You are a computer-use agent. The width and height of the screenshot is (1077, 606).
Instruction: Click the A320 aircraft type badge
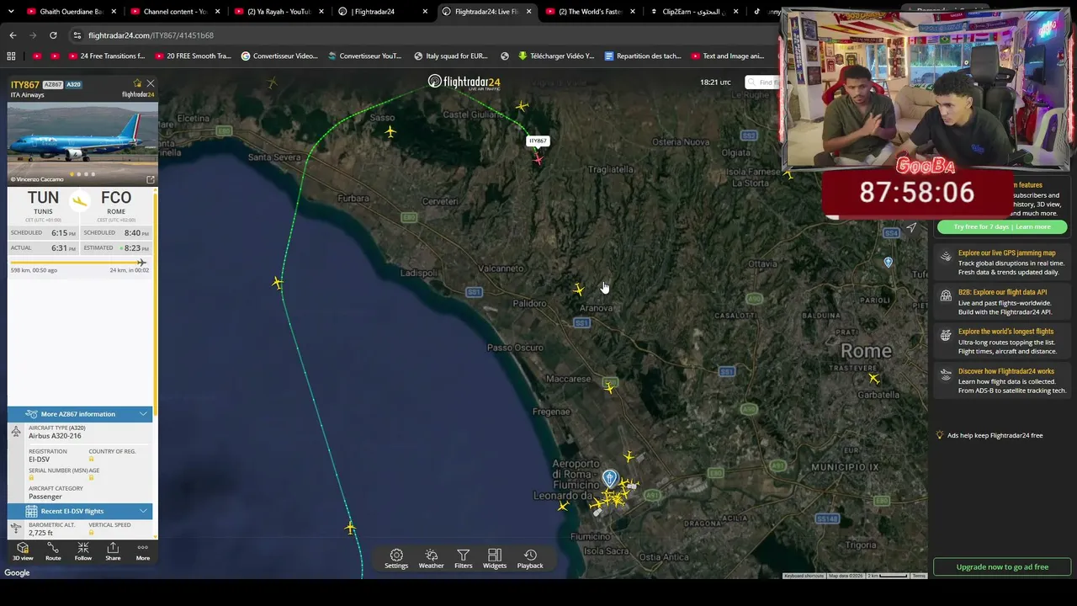pos(73,85)
